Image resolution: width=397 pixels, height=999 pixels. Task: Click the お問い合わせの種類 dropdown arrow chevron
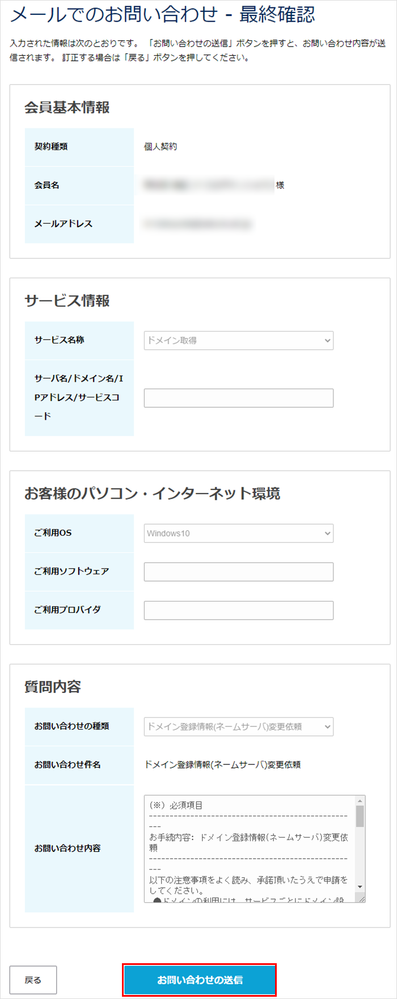click(327, 726)
